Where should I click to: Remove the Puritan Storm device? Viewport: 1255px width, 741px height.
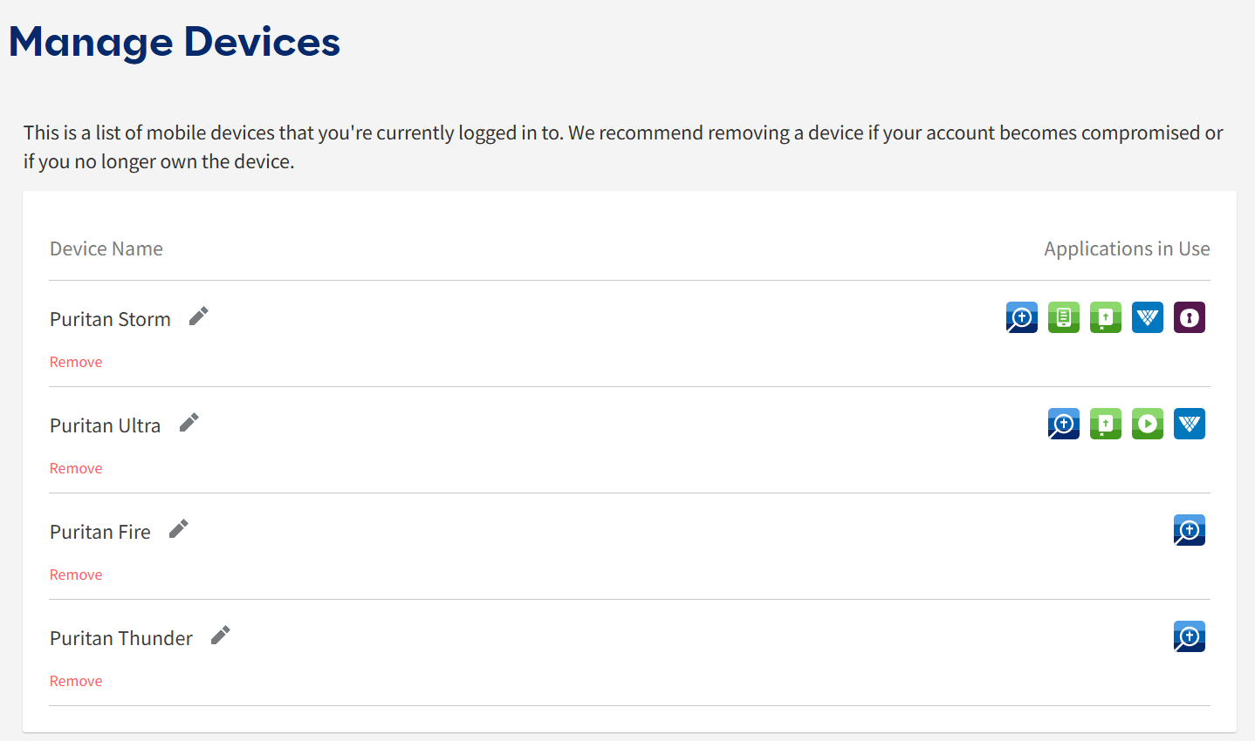(x=76, y=362)
